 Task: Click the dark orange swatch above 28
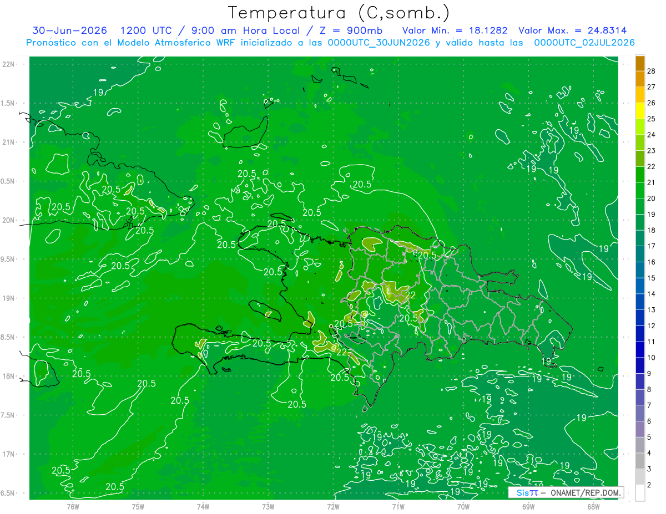click(640, 64)
